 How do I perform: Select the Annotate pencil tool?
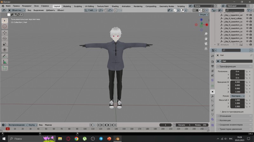click(4, 56)
